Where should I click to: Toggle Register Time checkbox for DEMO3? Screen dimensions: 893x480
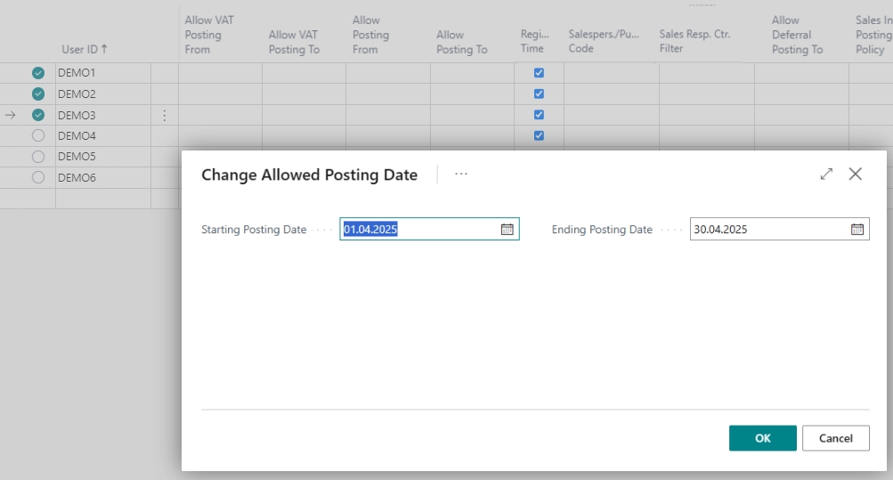click(539, 115)
